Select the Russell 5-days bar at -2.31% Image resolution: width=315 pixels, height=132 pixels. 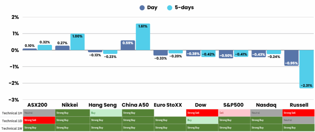(x=307, y=69)
